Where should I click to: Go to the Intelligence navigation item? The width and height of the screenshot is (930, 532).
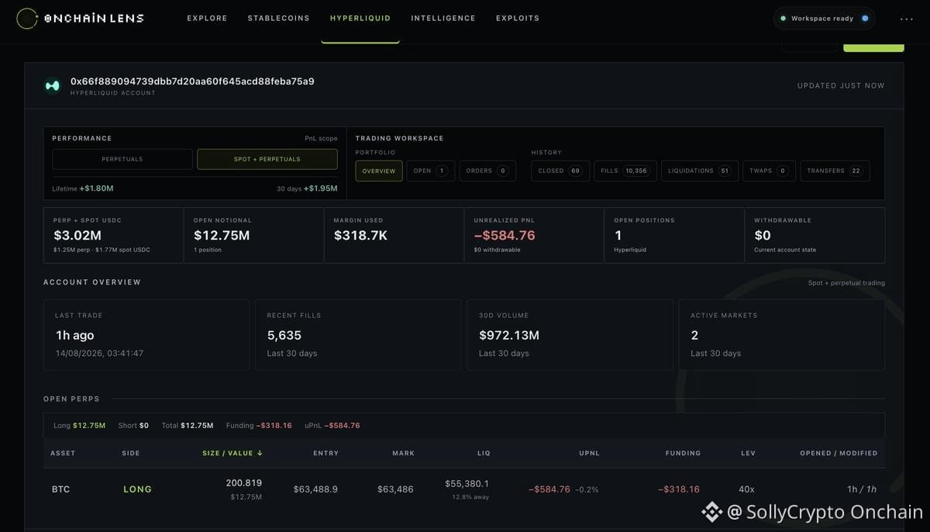click(443, 18)
